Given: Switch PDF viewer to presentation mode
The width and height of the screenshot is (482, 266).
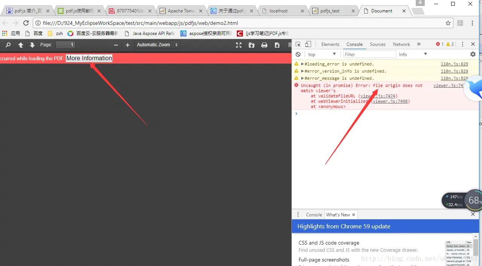Looking at the screenshot, I should (239, 45).
